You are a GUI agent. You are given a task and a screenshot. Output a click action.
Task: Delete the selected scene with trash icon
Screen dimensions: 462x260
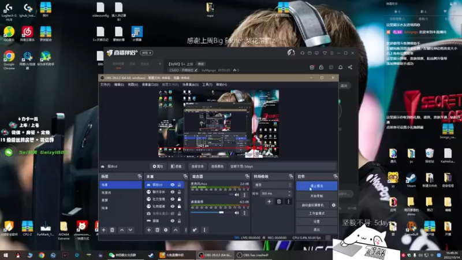pos(112,230)
